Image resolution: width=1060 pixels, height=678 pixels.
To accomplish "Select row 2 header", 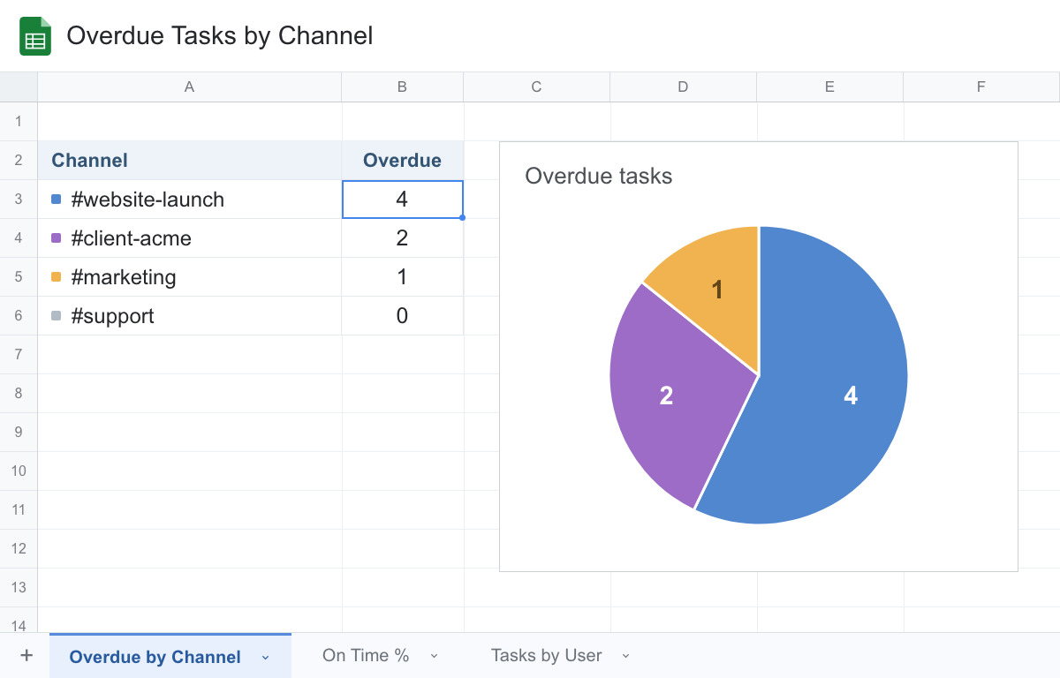I will [19, 161].
